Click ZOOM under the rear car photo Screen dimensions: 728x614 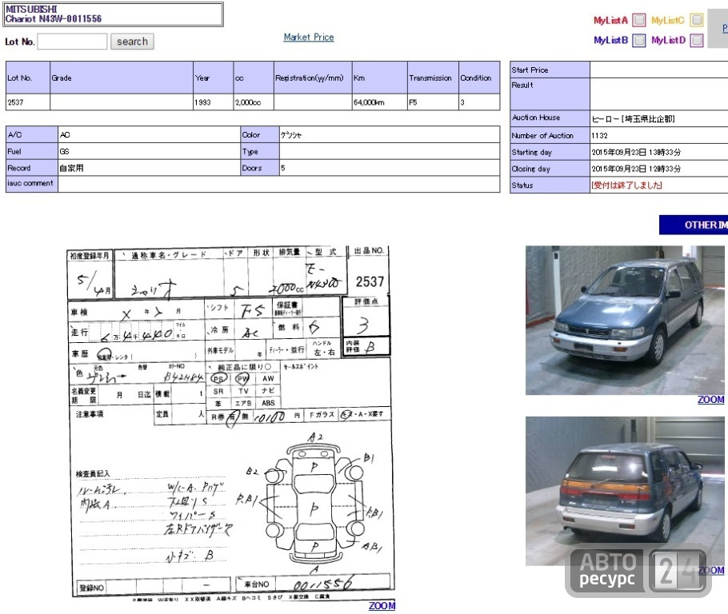(711, 570)
